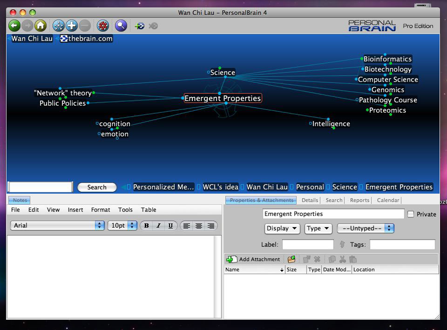Open the Format menu in Notes
The height and width of the screenshot is (330, 447).
click(101, 210)
